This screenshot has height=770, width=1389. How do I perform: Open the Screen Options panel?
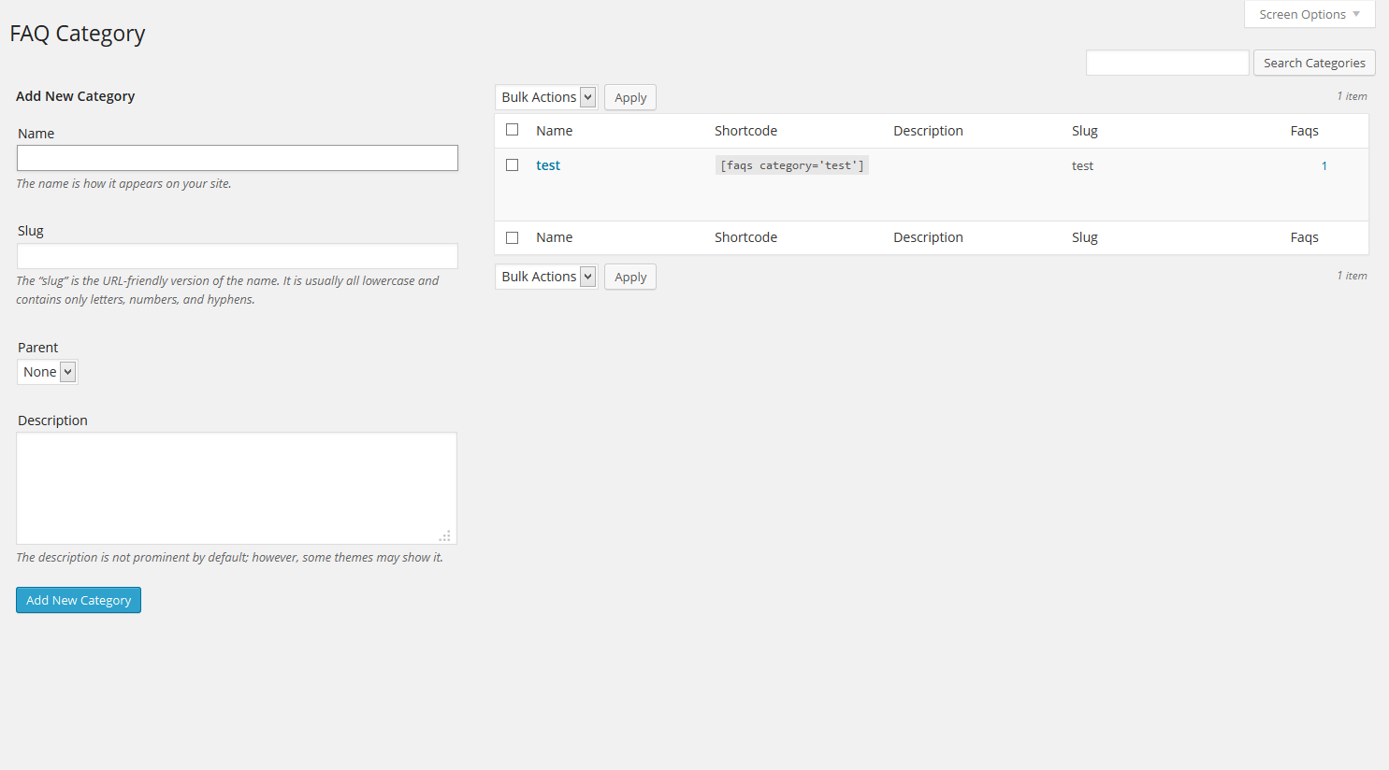pyautogui.click(x=1309, y=14)
